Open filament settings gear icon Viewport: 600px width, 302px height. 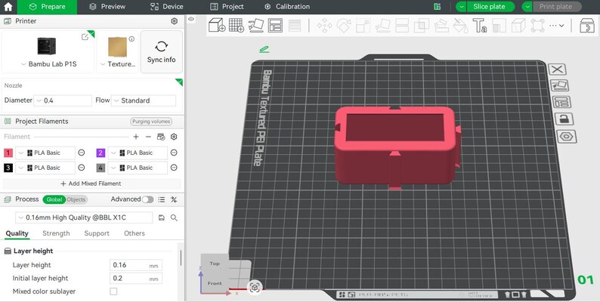[x=174, y=137]
